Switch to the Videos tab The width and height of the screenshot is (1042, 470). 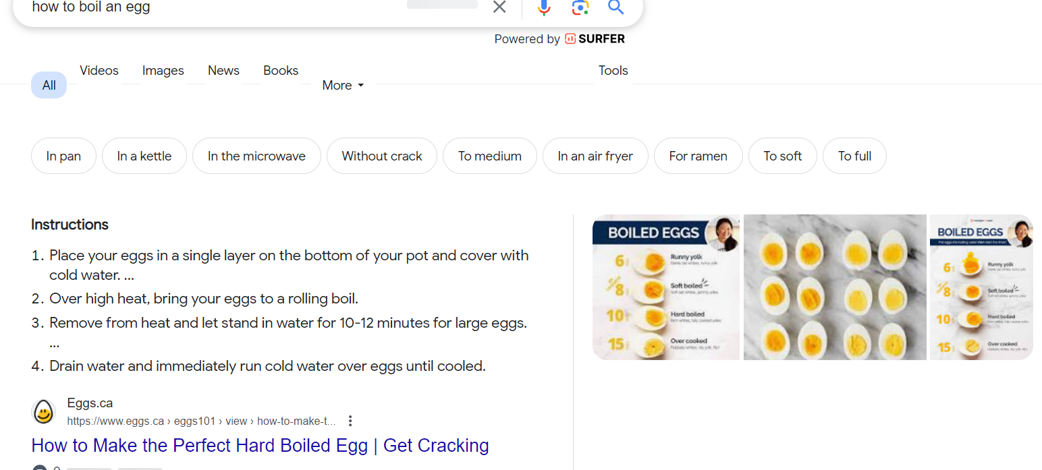[x=99, y=71]
